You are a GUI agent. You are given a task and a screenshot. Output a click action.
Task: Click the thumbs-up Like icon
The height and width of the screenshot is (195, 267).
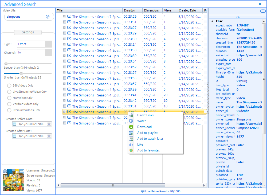tap(131, 145)
